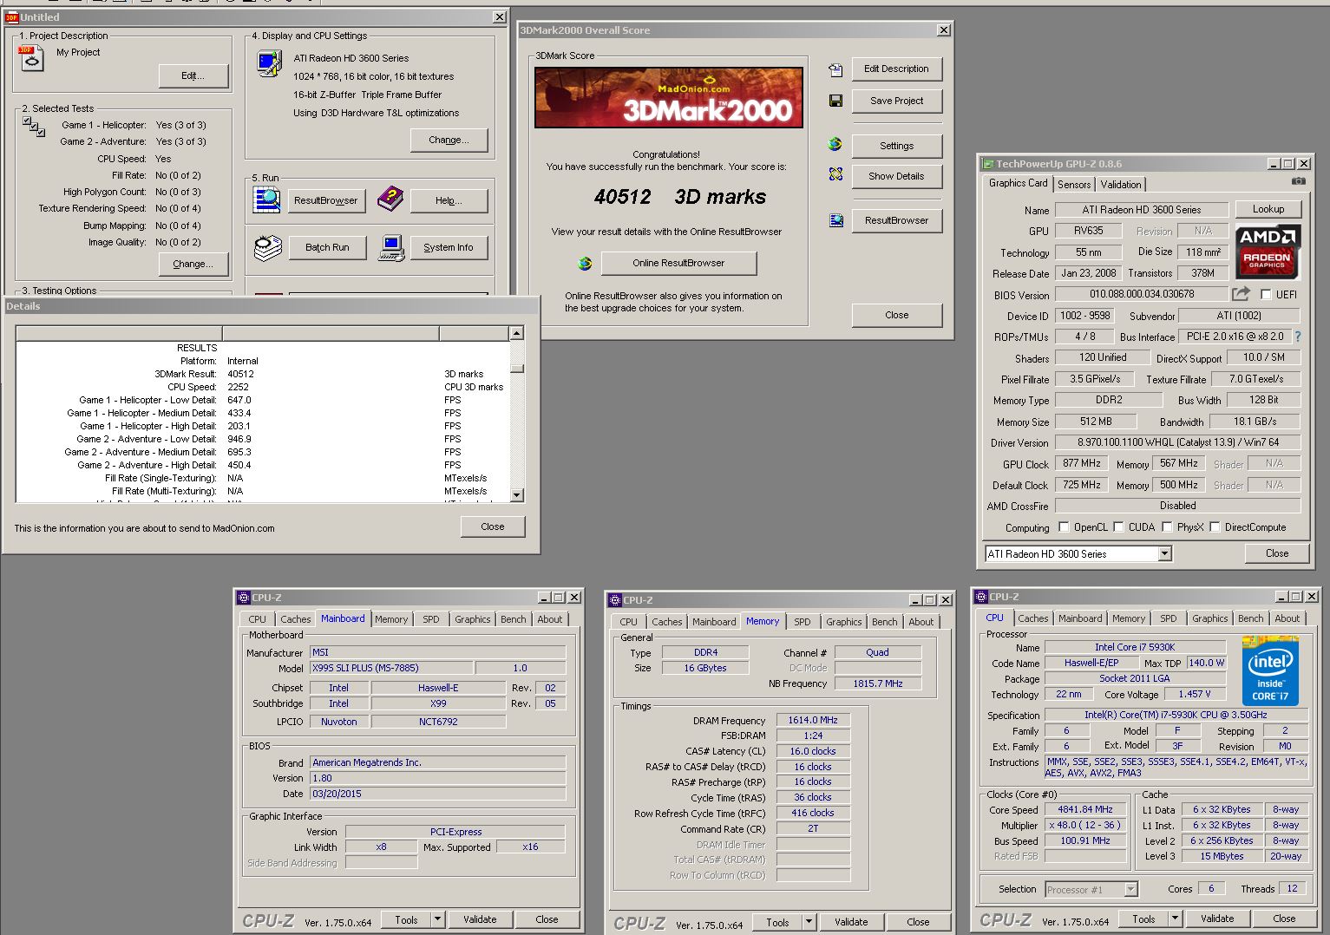The height and width of the screenshot is (935, 1330).
Task: Open the Graphics tab in CPU-Z CPU window
Action: (1209, 618)
